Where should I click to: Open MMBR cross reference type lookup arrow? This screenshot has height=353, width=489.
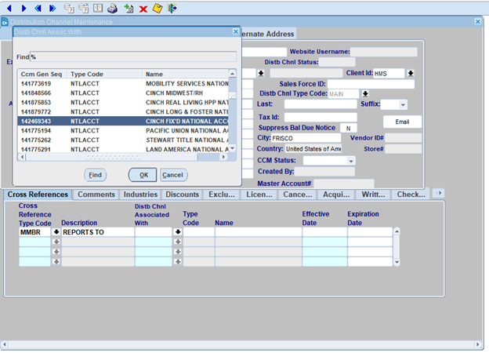[56, 232]
